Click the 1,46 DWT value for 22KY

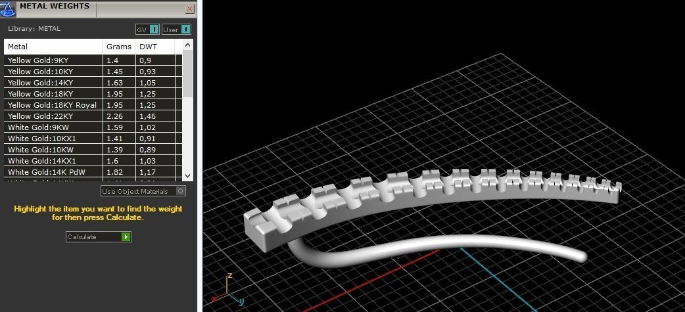pyautogui.click(x=147, y=116)
